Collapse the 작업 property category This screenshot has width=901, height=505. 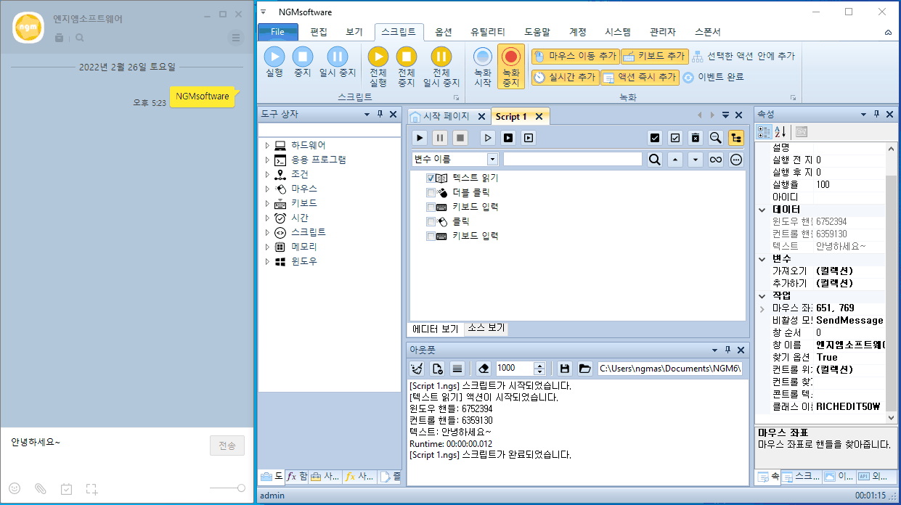(x=762, y=295)
